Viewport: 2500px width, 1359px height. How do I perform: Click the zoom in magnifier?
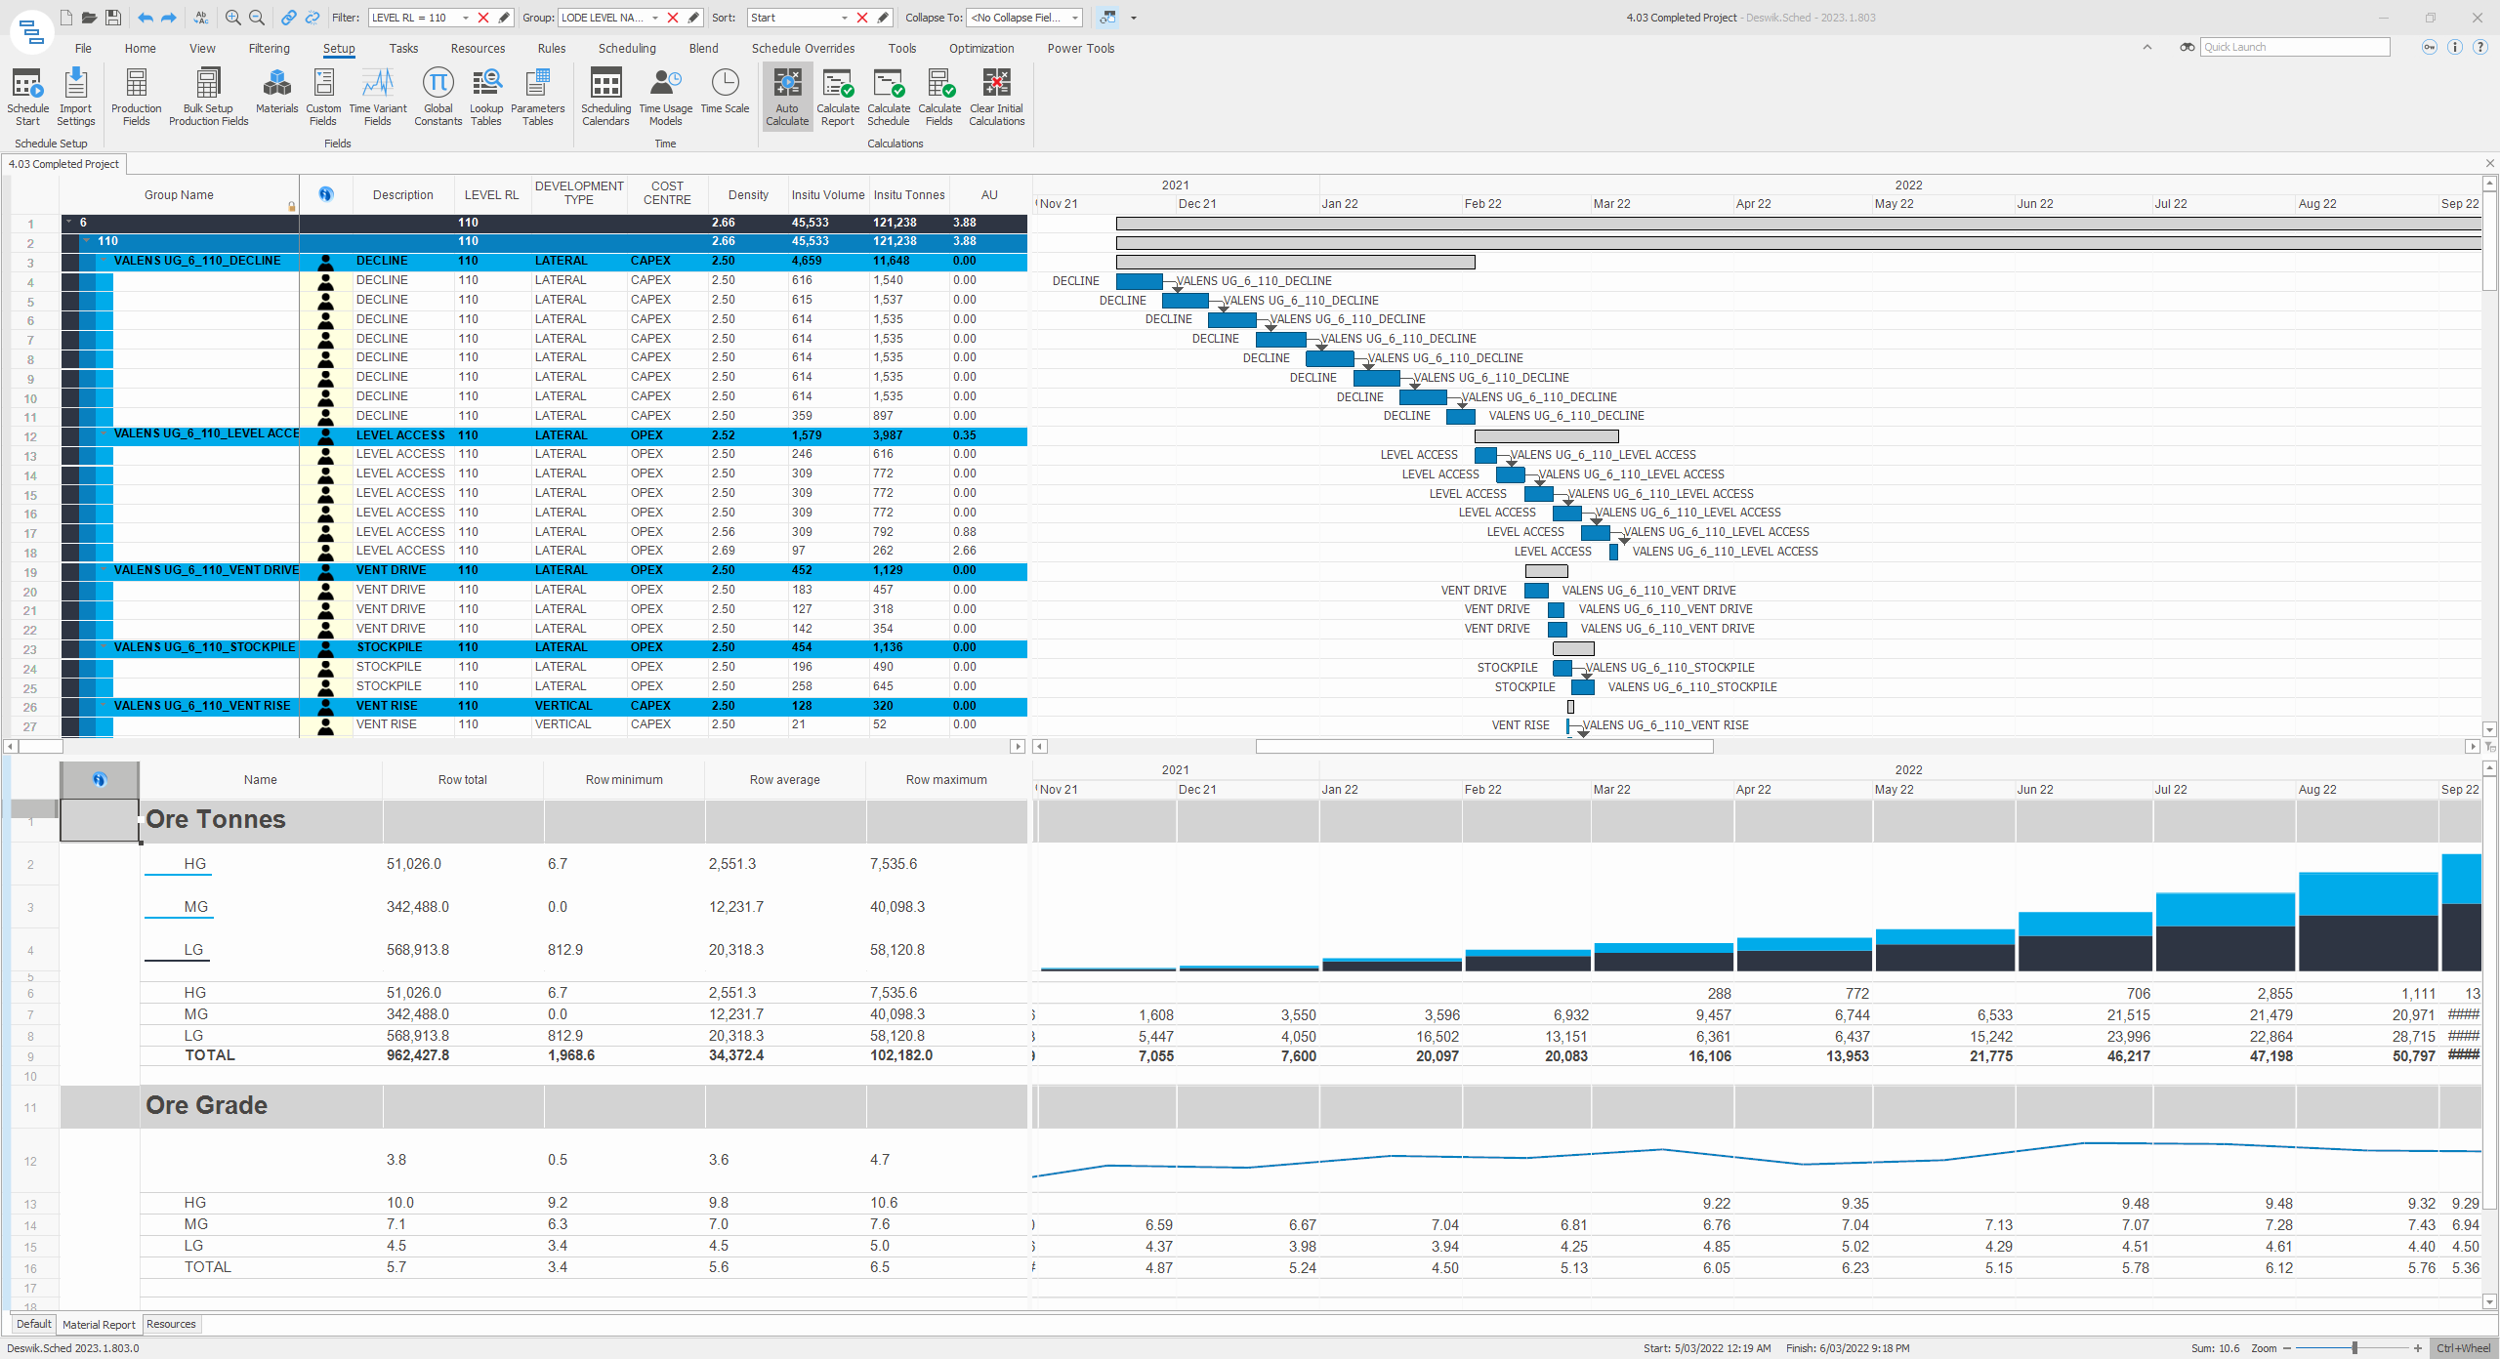[233, 18]
